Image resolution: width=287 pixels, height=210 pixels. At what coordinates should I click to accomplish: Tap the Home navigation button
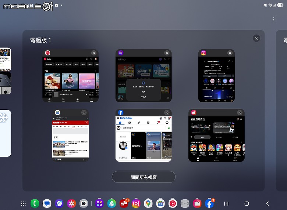pyautogui.click(x=247, y=204)
